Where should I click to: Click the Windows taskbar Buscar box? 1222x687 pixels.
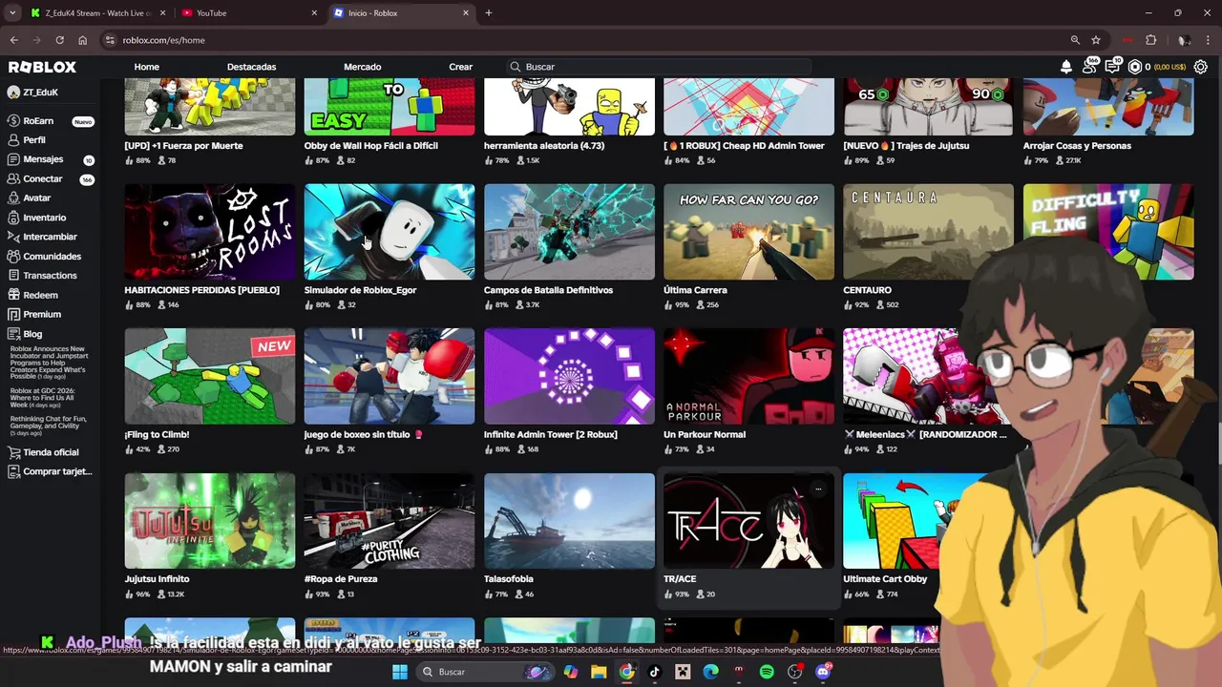click(x=487, y=672)
